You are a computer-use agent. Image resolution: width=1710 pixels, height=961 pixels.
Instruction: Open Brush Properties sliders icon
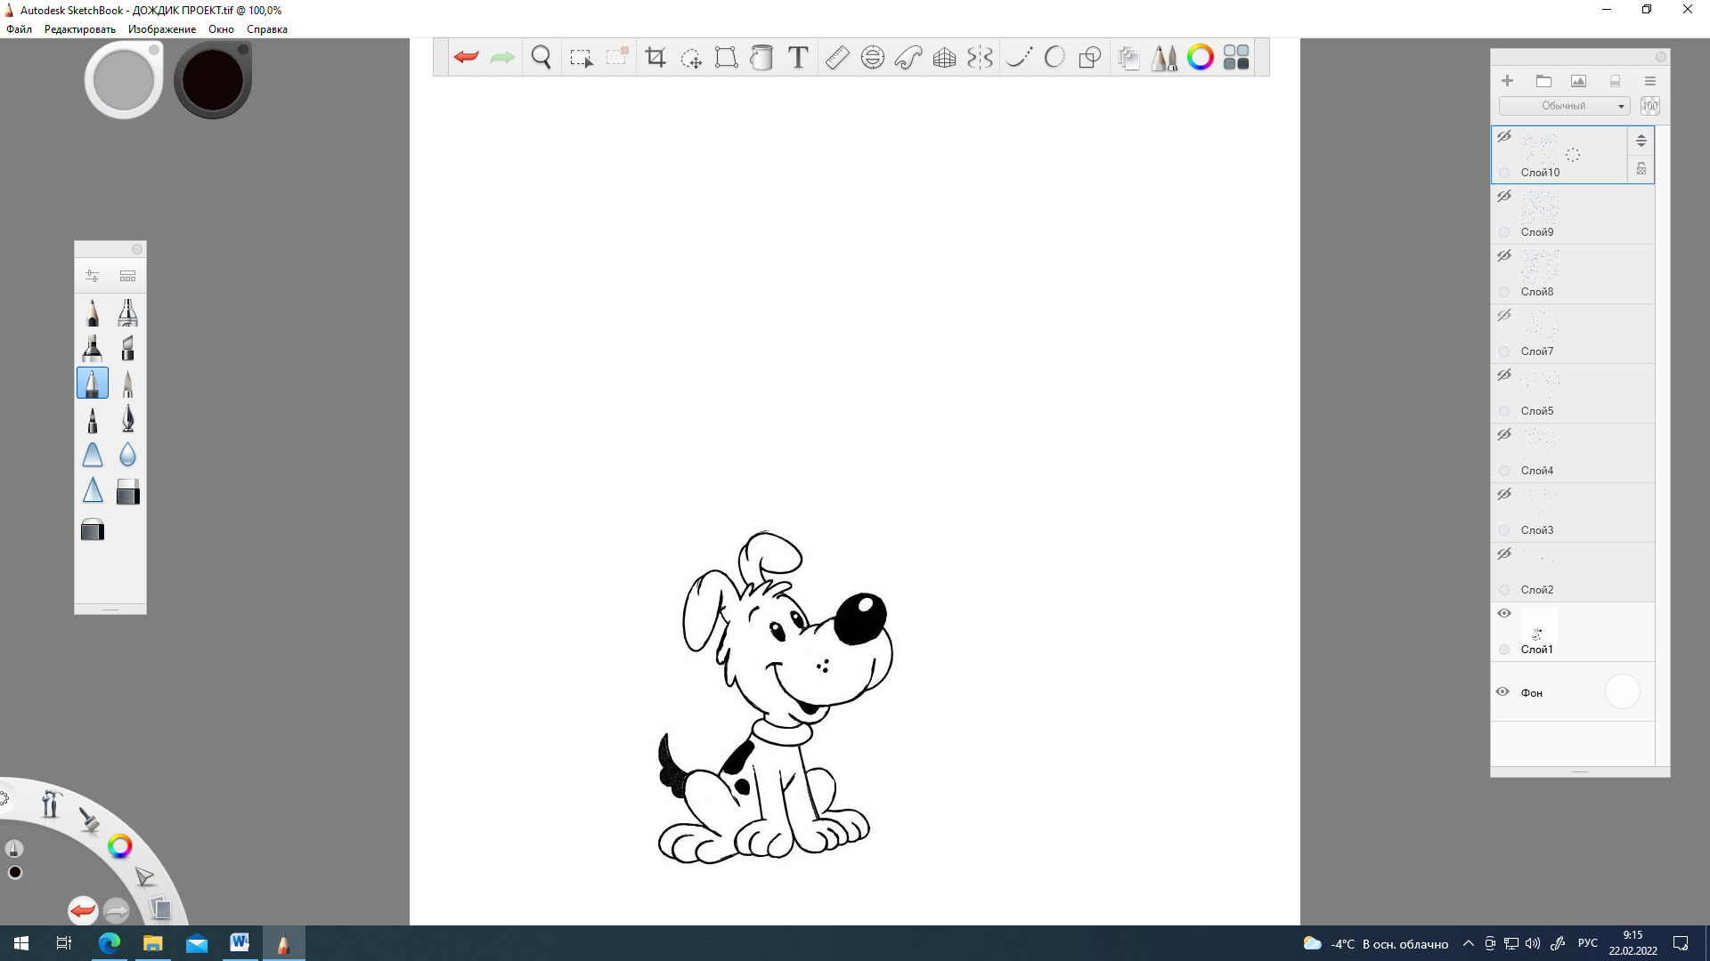93,276
